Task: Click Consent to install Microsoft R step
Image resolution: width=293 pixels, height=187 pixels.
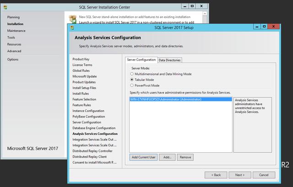Action: tap(95, 163)
